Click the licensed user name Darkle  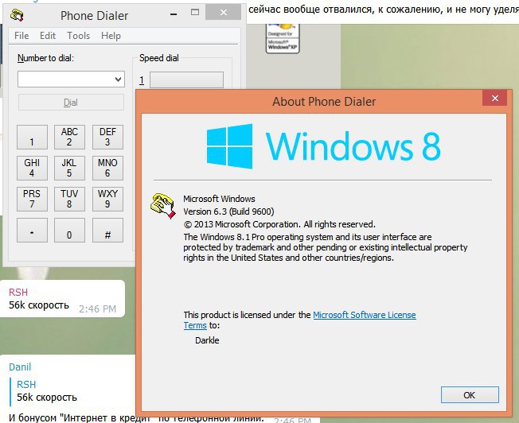tap(207, 340)
